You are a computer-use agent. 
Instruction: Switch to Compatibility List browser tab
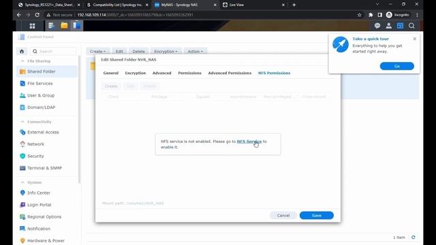point(118,5)
